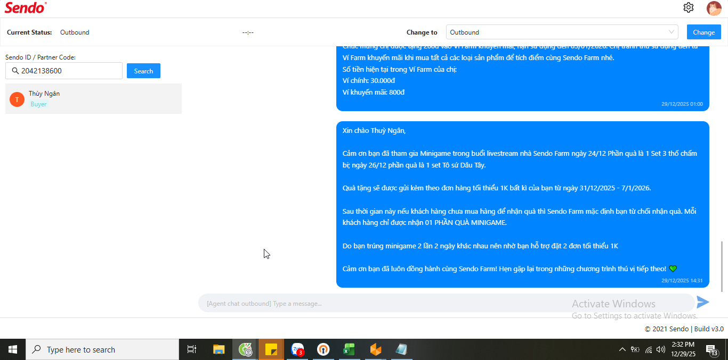Click the '--:--' timer text
Viewport: 728px width, 360px height.
[x=248, y=32]
